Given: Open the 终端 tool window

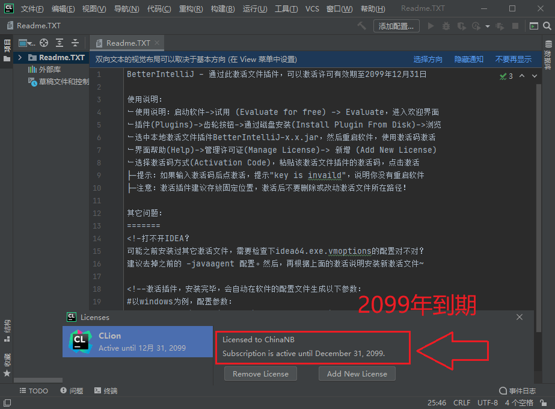Looking at the screenshot, I should pos(106,391).
